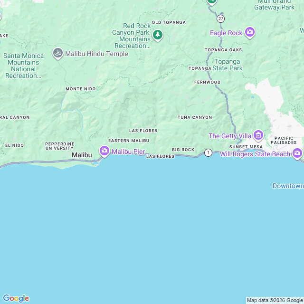This screenshot has width=304, height=304.
Task: Click the BIG ROCK label
Action: coord(183,150)
